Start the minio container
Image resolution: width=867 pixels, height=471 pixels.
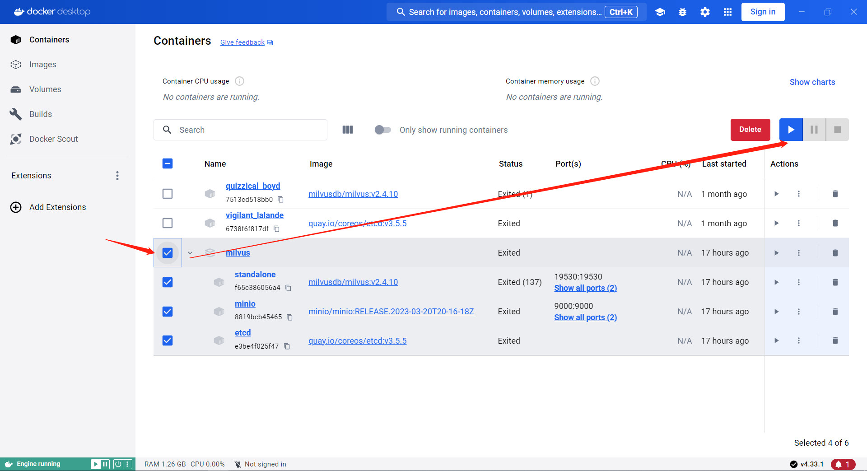(776, 312)
